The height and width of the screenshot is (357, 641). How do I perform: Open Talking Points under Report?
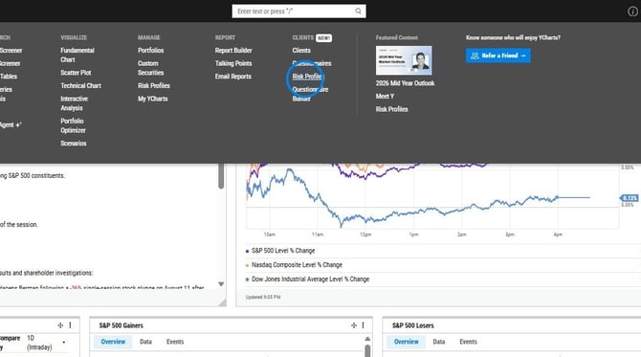click(233, 63)
